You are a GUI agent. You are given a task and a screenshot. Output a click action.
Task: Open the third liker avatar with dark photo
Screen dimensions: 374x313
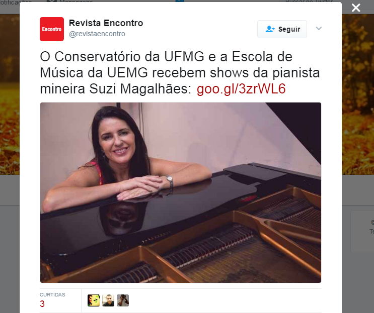(123, 300)
